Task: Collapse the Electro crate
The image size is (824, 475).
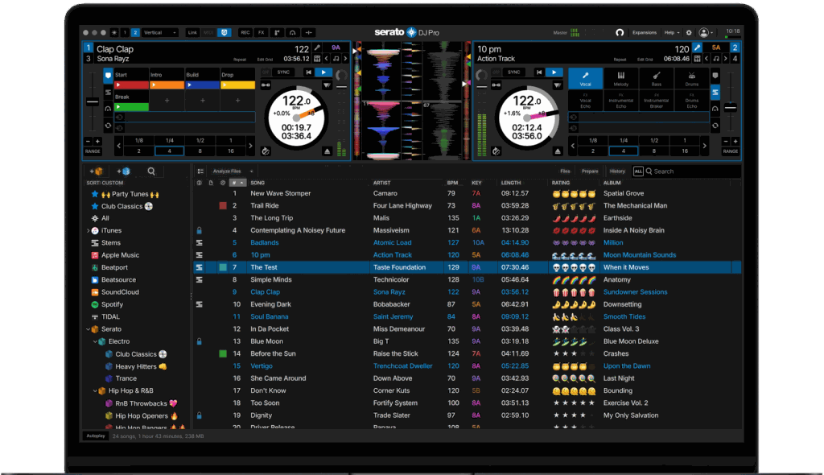Action: pos(95,341)
